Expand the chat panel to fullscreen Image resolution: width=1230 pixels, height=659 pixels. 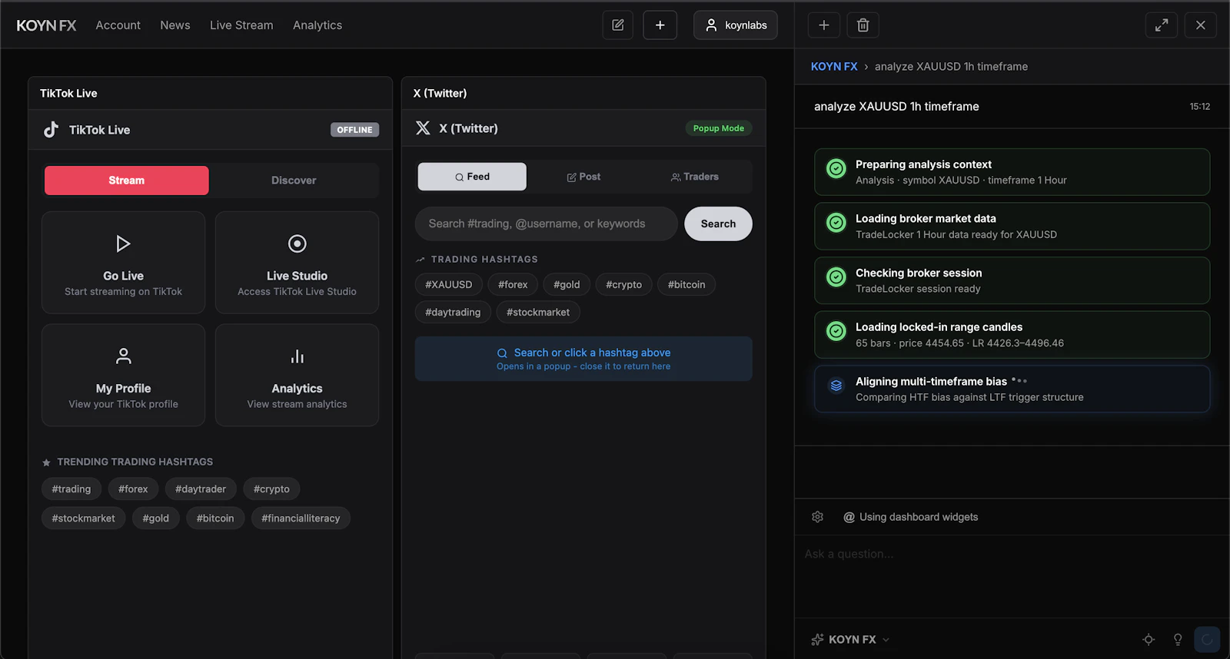[x=1162, y=25]
